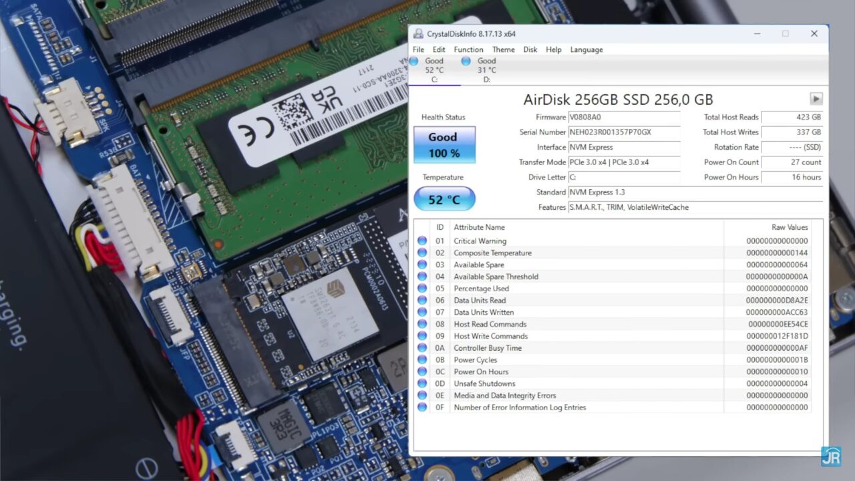Click the C: drive status orb
Viewport: 855px width, 481px height.
(x=414, y=61)
